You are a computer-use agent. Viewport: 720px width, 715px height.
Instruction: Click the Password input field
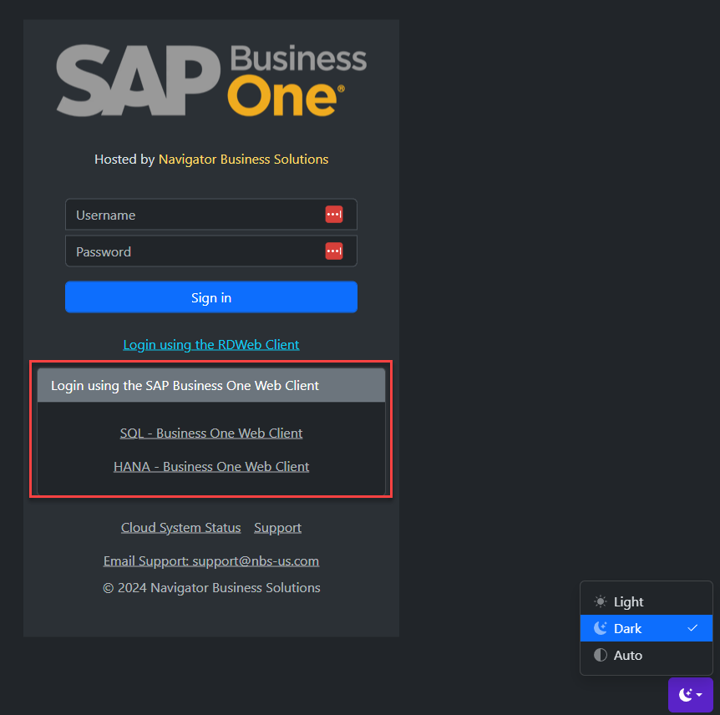[x=210, y=251]
